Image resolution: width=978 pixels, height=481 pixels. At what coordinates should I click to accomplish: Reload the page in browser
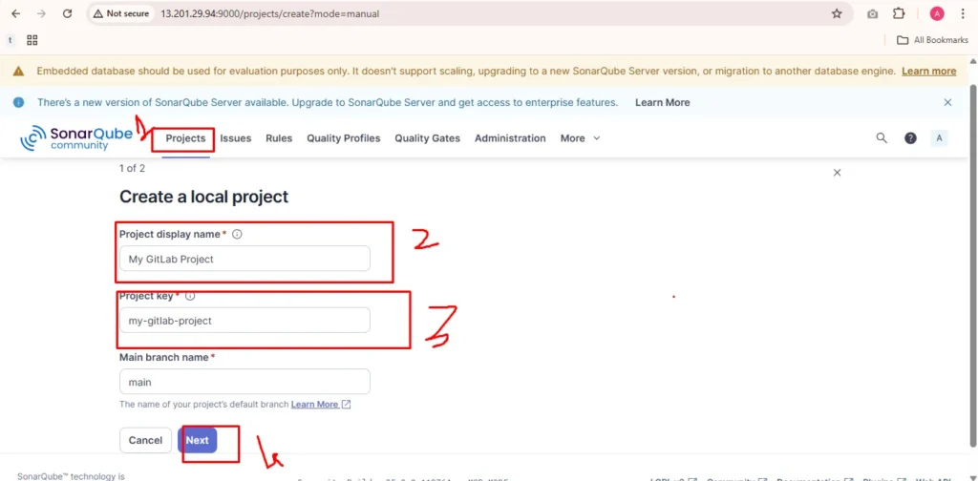[x=67, y=13]
